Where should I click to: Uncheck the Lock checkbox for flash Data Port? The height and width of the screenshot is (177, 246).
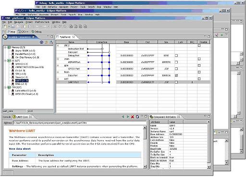click(176, 76)
